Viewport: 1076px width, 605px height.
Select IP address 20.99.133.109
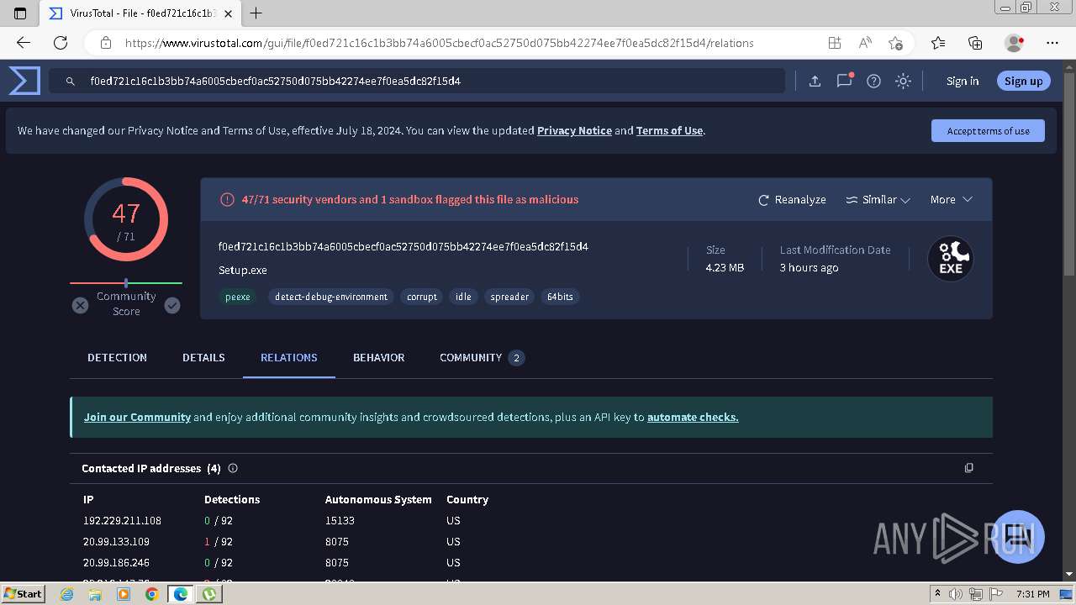point(116,542)
